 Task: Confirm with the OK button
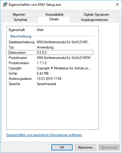coord(62,147)
